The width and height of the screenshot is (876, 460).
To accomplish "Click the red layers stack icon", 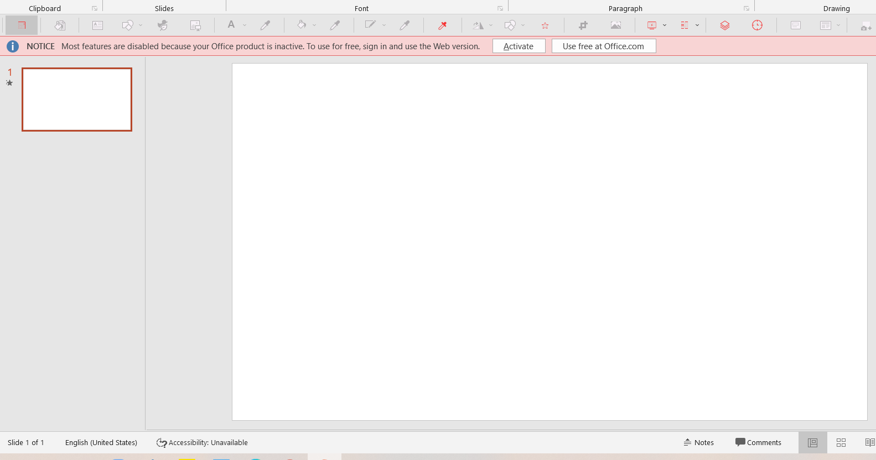I will tap(725, 25).
